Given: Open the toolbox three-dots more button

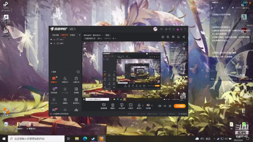Looking at the screenshot, I should click(78, 72).
